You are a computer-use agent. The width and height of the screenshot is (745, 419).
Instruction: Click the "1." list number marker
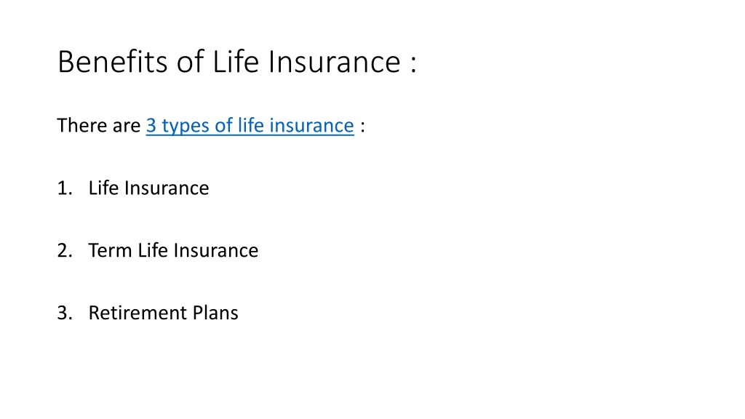click(x=65, y=188)
